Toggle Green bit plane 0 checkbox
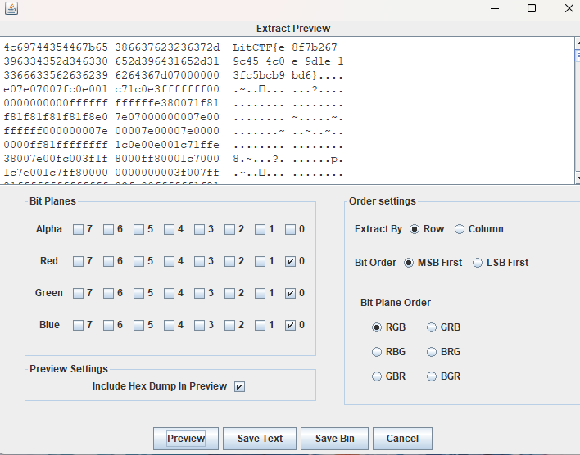This screenshot has width=580, height=455. 291,293
